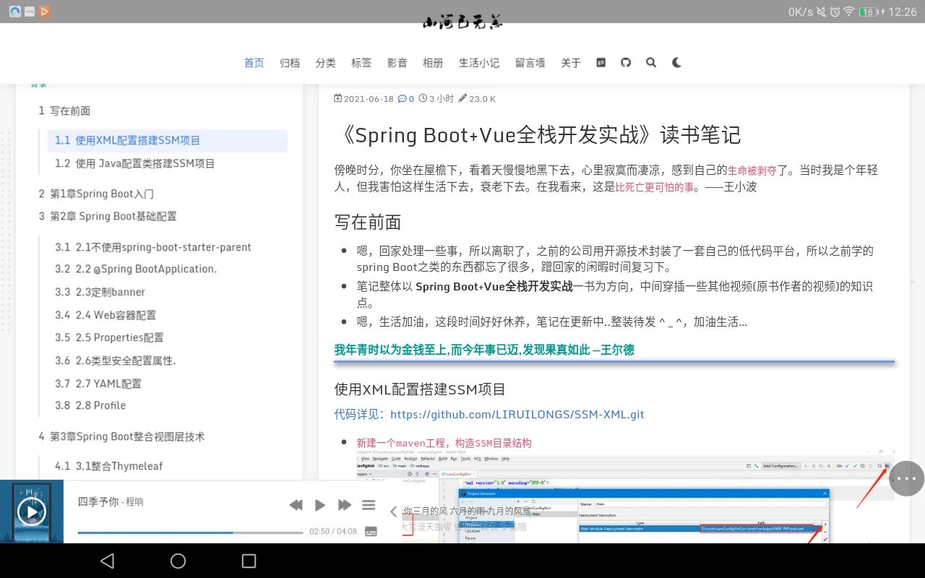The width and height of the screenshot is (925, 578).
Task: Tap the floating three-dots button
Action: point(906,478)
